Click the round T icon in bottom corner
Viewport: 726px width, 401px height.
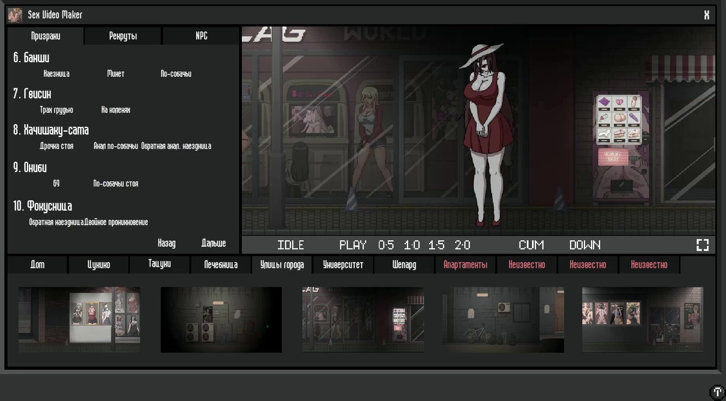(717, 392)
